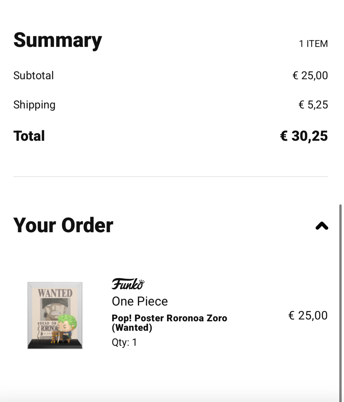This screenshot has width=344, height=402.
Task: Click the total amount € 30,25
Action: [x=304, y=136]
